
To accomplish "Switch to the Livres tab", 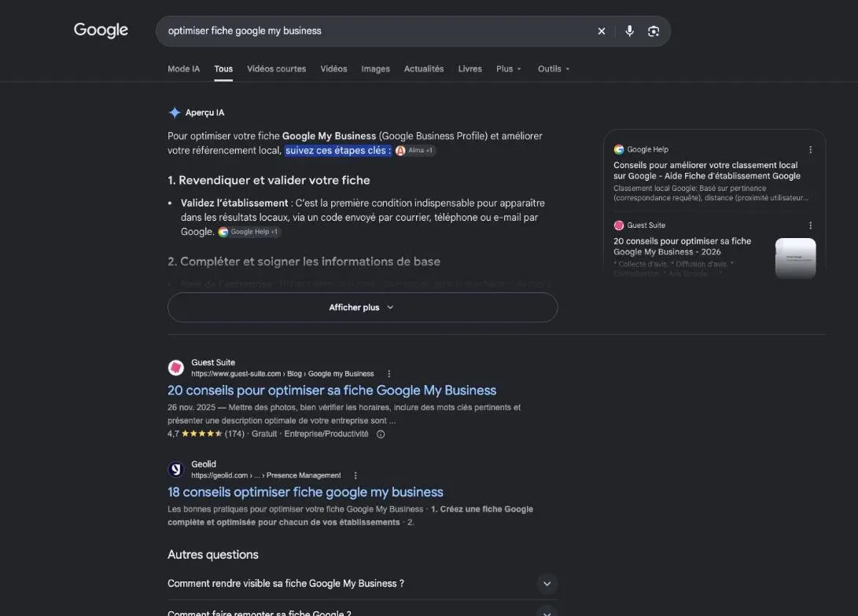I will pyautogui.click(x=470, y=69).
